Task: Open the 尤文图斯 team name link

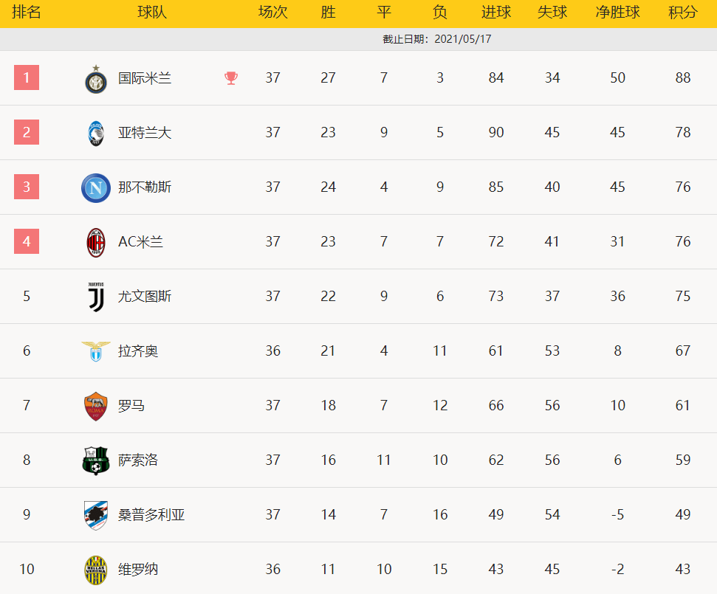Action: (x=145, y=297)
